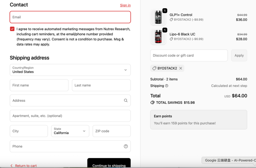Click the Phone input field
Viewport: 256px width, 168px height.
coord(70,146)
